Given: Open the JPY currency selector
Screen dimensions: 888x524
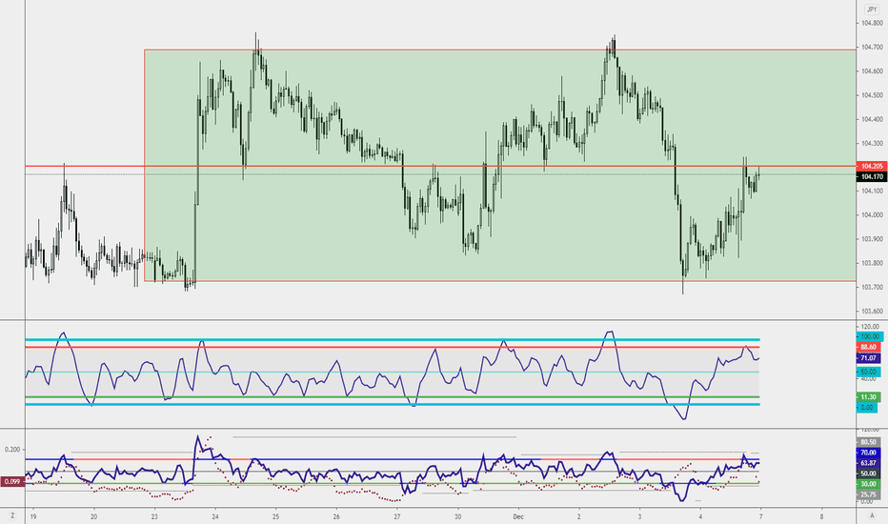Looking at the screenshot, I should click(872, 10).
